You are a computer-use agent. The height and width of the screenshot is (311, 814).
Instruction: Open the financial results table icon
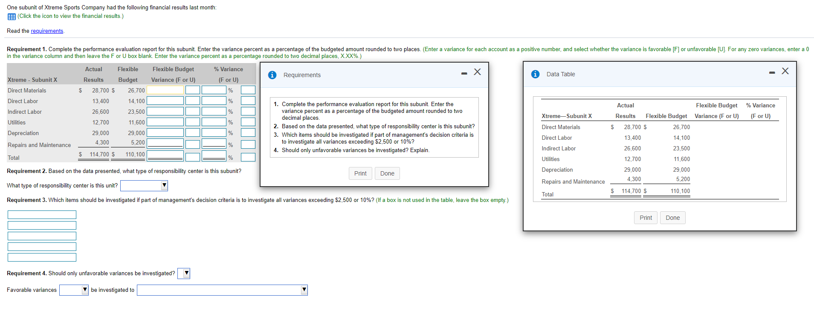12,17
